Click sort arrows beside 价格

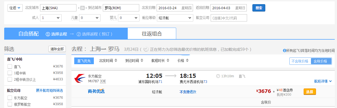(187, 61)
